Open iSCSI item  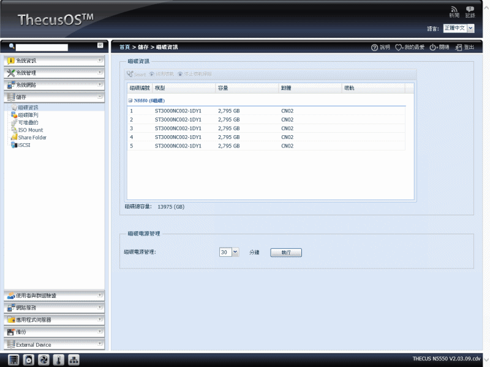24,145
